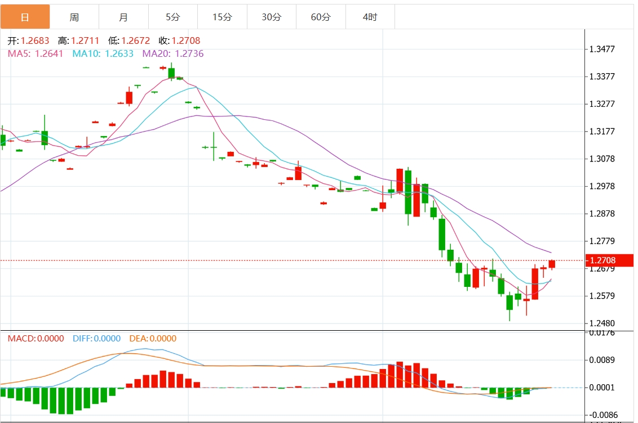Click the 1.2579 price axis label
This screenshot has height=423, width=638.
602,296
